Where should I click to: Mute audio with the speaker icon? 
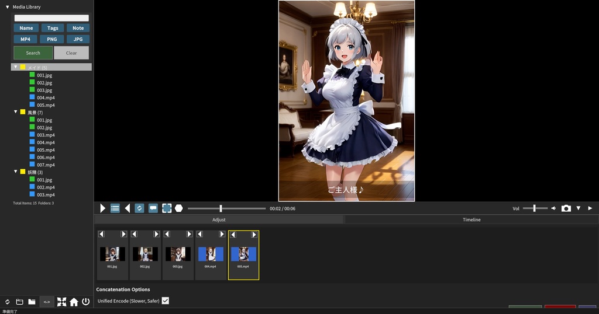click(x=553, y=208)
